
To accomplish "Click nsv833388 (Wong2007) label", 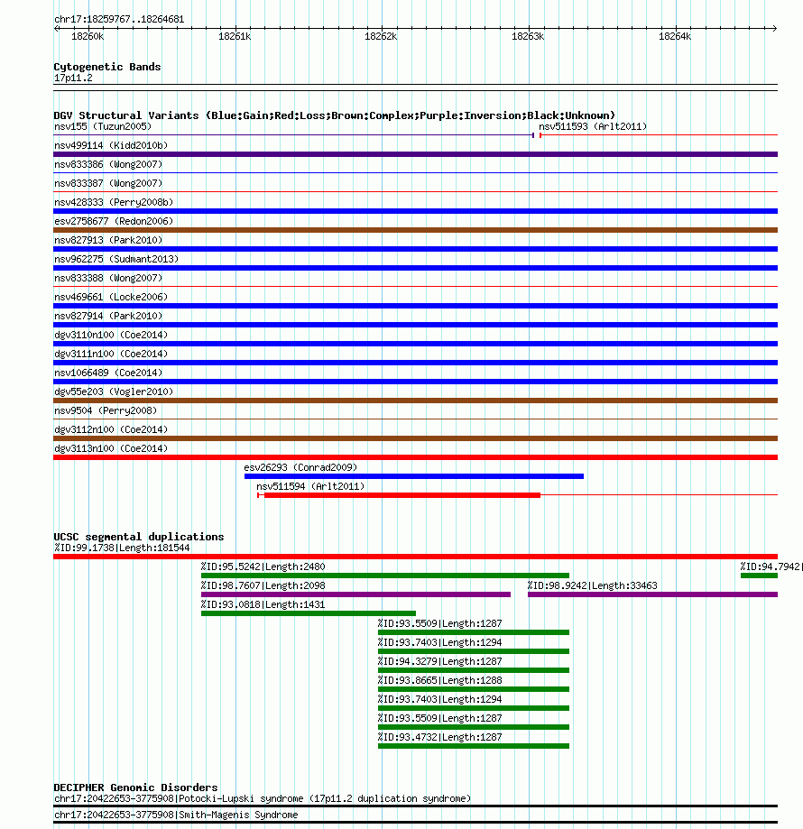I will pyautogui.click(x=108, y=278).
